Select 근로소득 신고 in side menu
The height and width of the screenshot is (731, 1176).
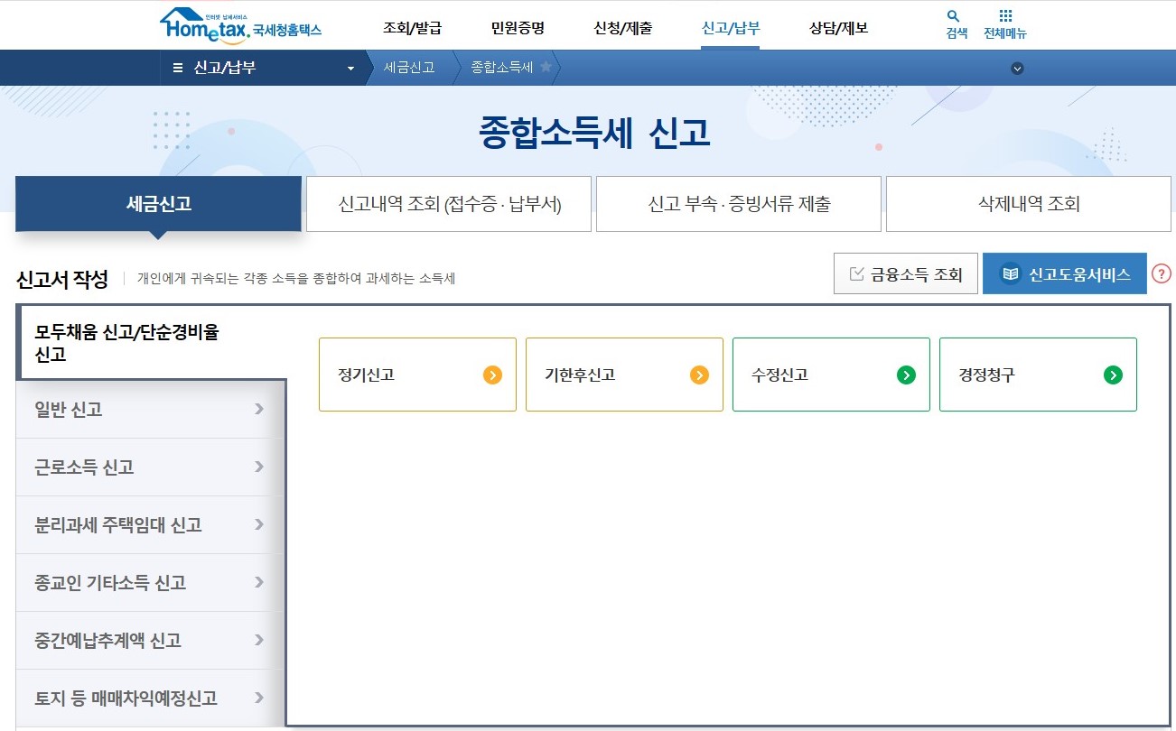coord(150,467)
